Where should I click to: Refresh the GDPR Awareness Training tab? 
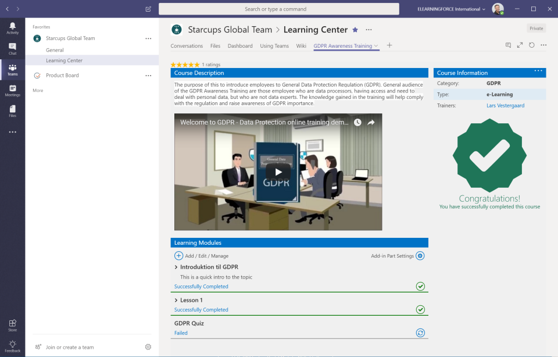coord(532,45)
